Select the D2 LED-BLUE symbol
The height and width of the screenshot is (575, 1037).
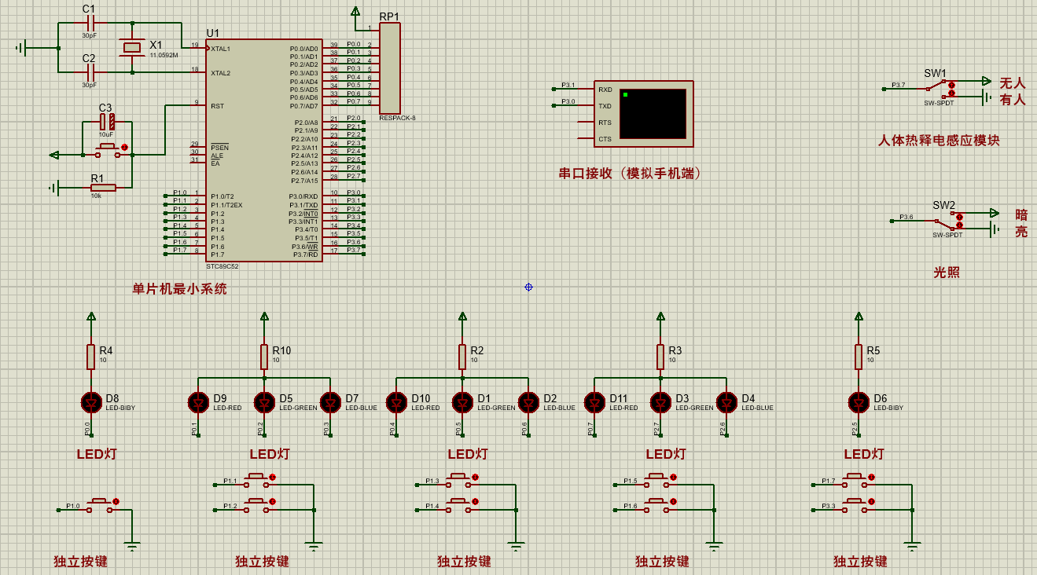point(528,402)
